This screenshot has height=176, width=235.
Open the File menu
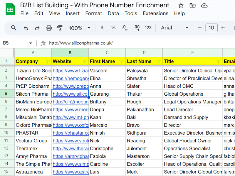coord(24,13)
